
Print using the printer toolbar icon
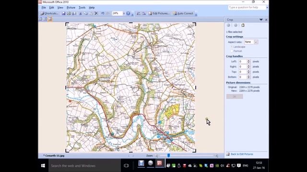69,13
